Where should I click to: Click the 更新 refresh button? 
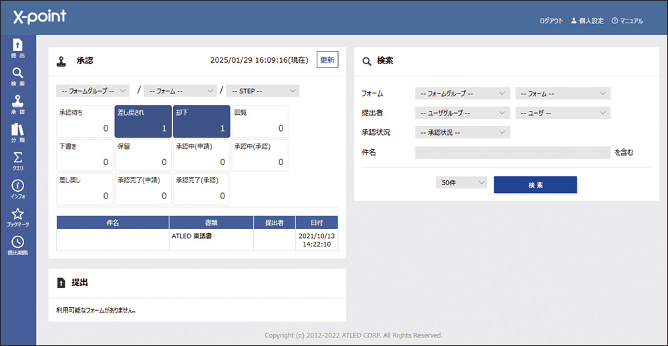pyautogui.click(x=327, y=60)
